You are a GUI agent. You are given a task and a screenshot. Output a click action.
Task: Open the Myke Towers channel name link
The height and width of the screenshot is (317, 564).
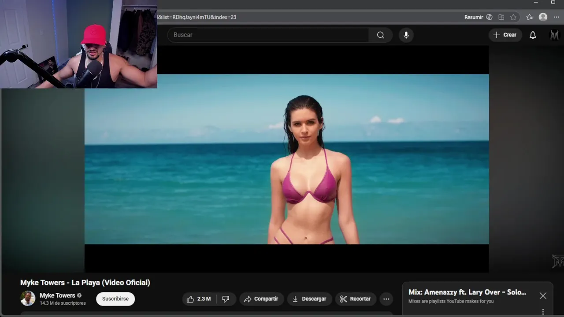57,295
